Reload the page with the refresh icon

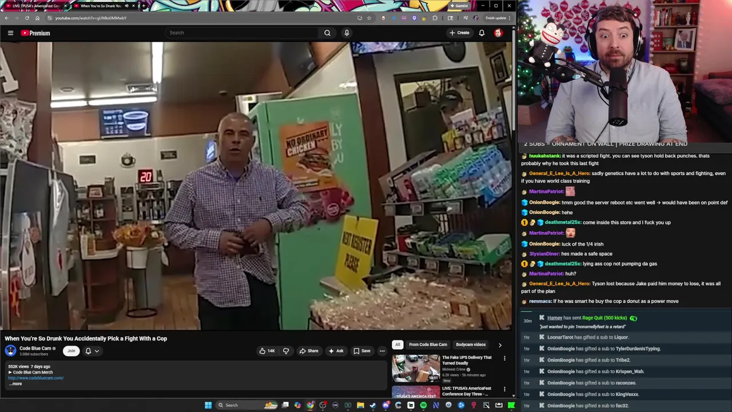(x=26, y=18)
